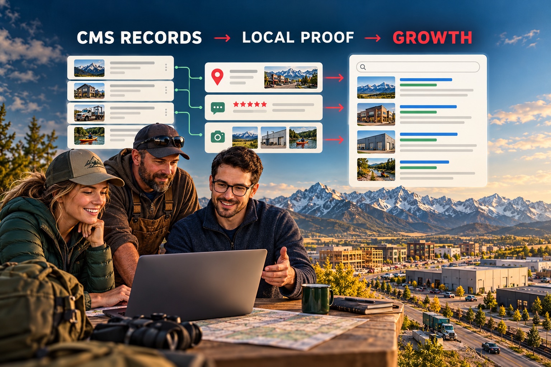Click blue title link of kayak search result

click(424, 162)
